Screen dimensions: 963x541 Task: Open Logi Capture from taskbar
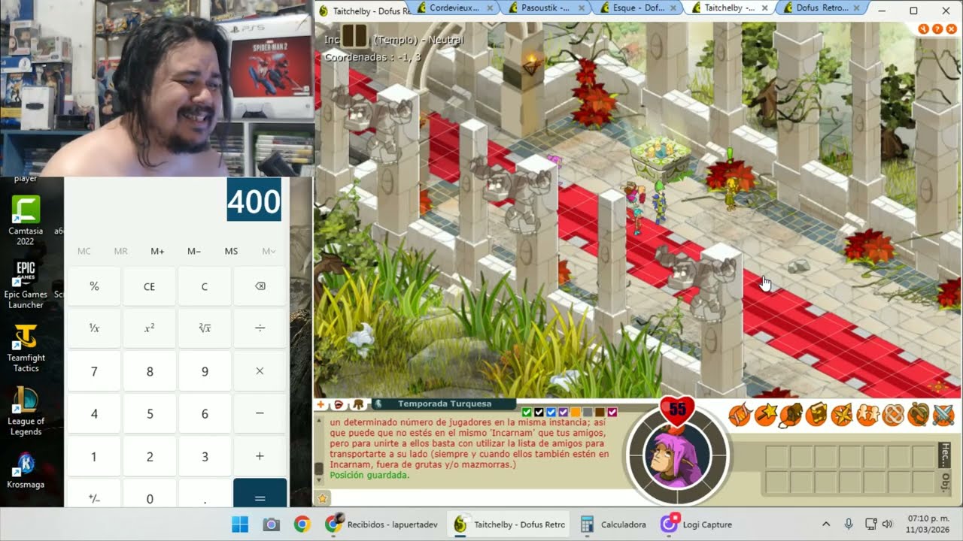(696, 524)
